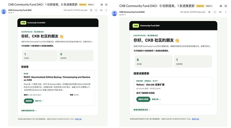Click the budget '$5,000' value
The height and width of the screenshot is (128, 231).
click(76, 95)
